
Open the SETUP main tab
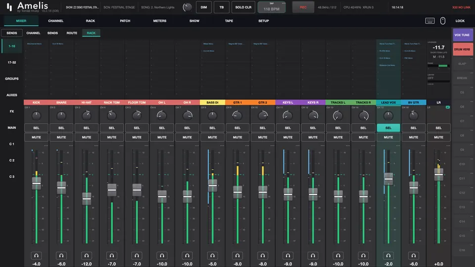pyautogui.click(x=264, y=21)
